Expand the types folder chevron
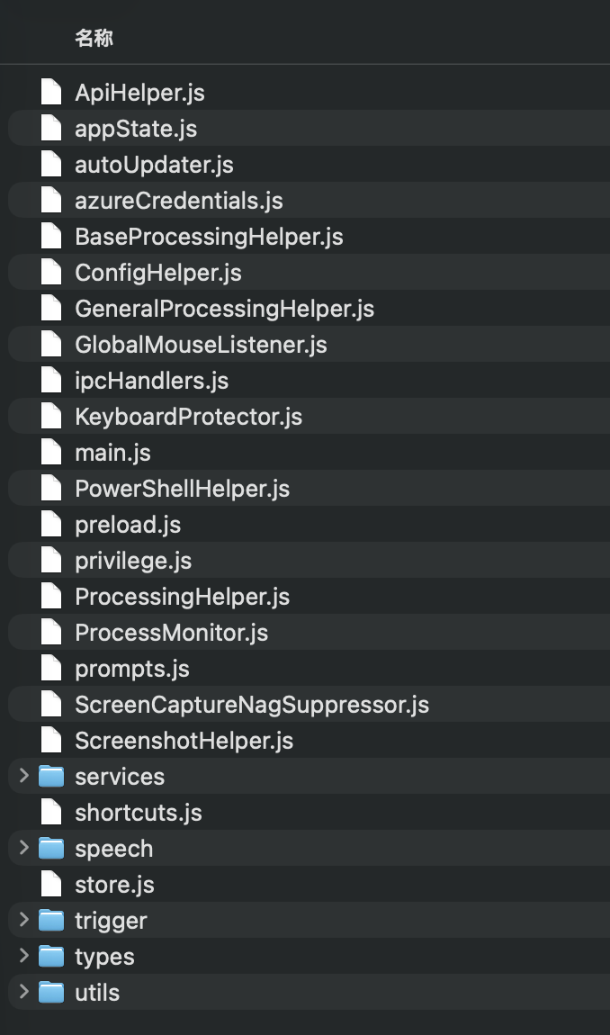Screen dimensions: 610x1035 (x=23, y=956)
